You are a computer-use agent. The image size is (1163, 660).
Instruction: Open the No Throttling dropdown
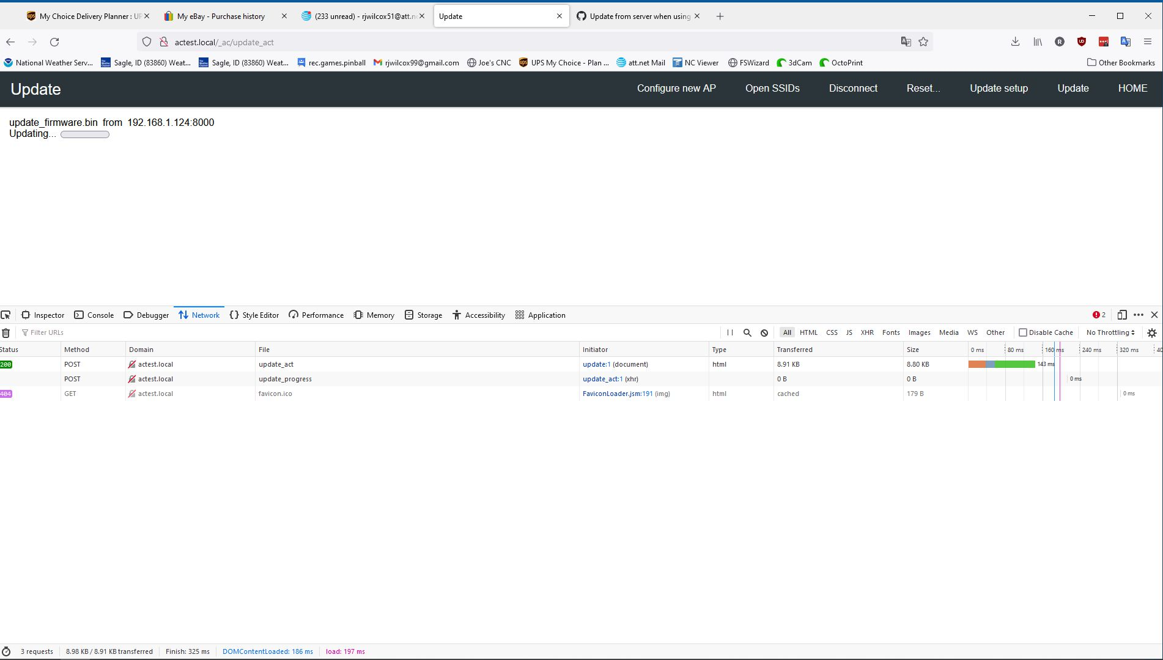tap(1109, 332)
